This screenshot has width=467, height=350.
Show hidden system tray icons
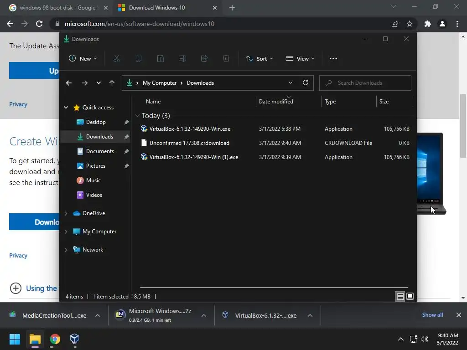[x=401, y=339]
